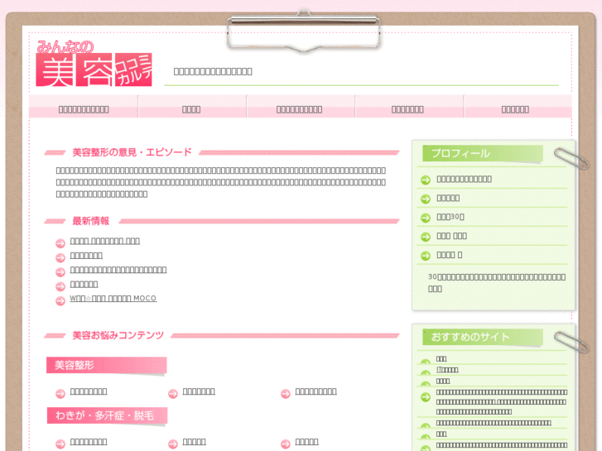Open the fourth pink navigation menu item
Screen dimensions: 602x451
[408, 107]
